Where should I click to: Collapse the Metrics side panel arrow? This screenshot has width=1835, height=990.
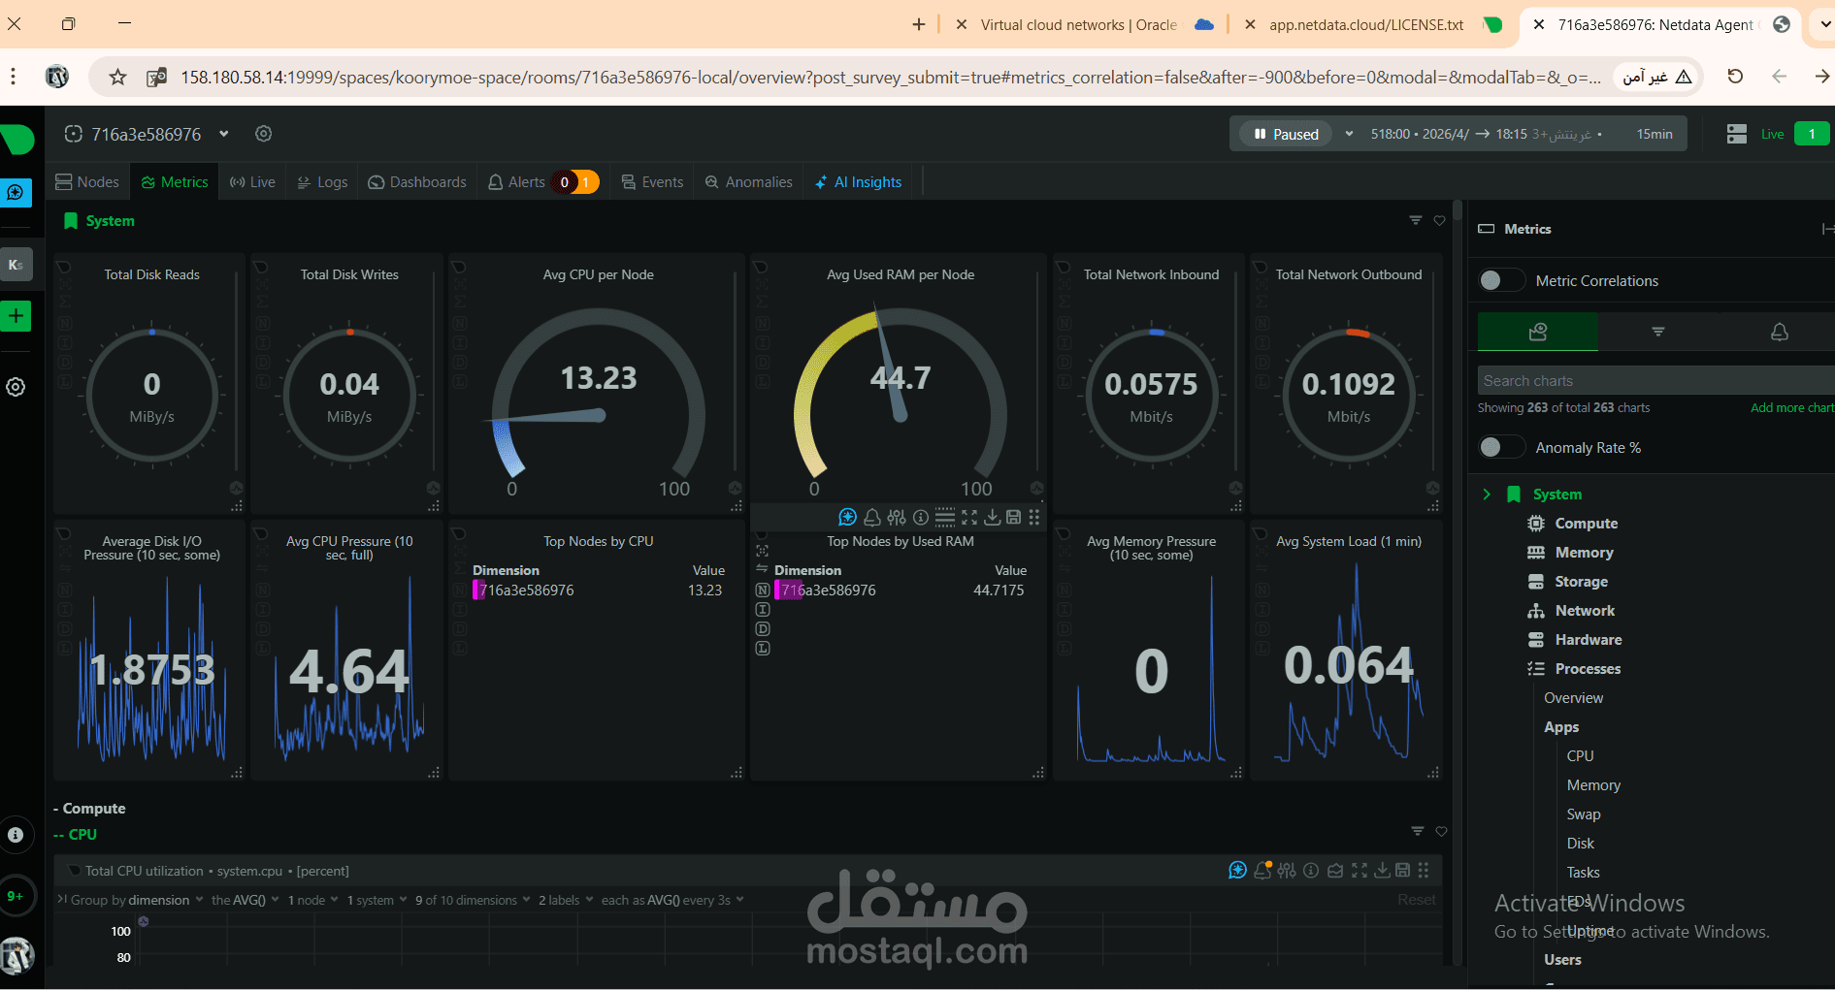click(1827, 229)
